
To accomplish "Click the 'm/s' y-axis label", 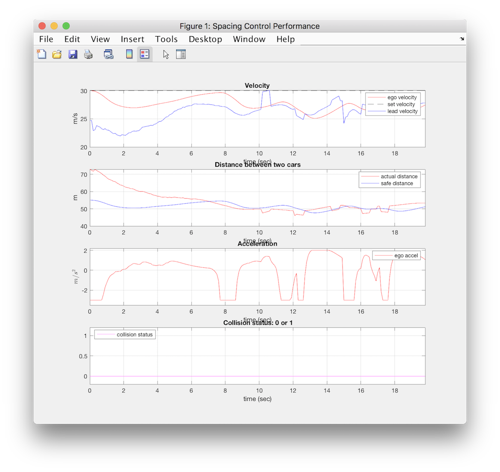I will point(75,118).
